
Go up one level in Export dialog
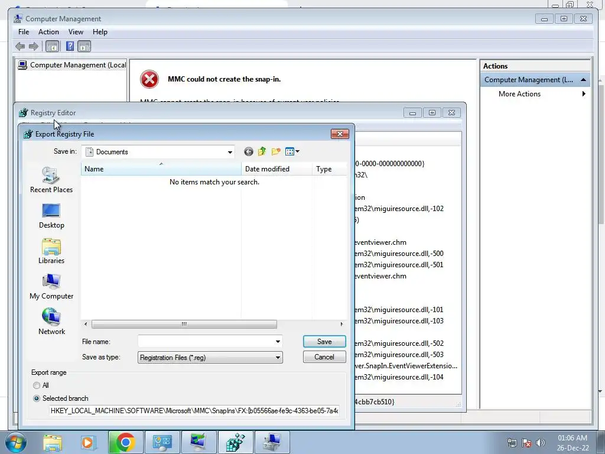[x=262, y=151]
